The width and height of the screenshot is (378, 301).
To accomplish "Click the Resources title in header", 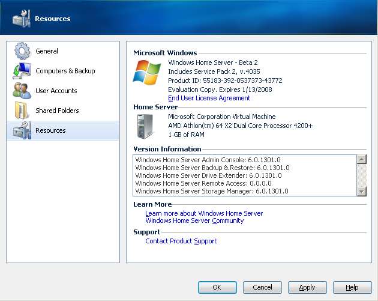I will coord(53,19).
